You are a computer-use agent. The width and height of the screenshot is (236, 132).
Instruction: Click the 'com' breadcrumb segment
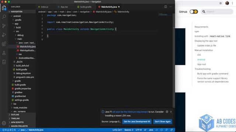pyautogui.click(x=75, y=12)
